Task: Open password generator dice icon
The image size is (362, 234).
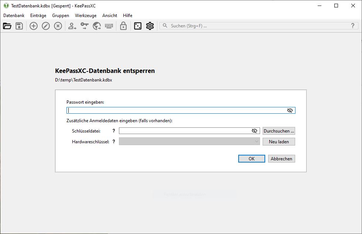Action: point(137,26)
